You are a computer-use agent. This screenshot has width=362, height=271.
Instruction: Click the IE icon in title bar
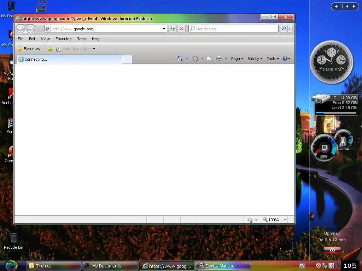coord(18,18)
